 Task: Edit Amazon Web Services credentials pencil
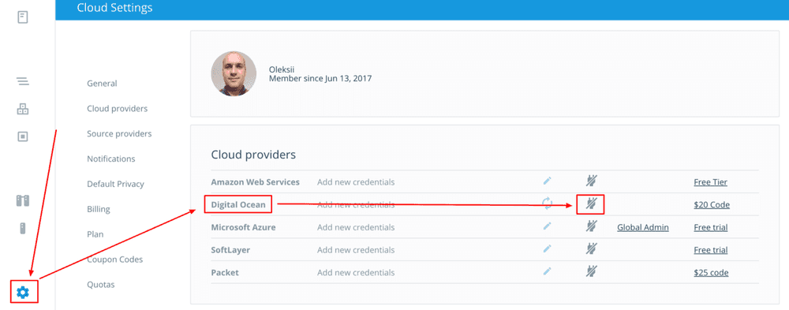[547, 181]
